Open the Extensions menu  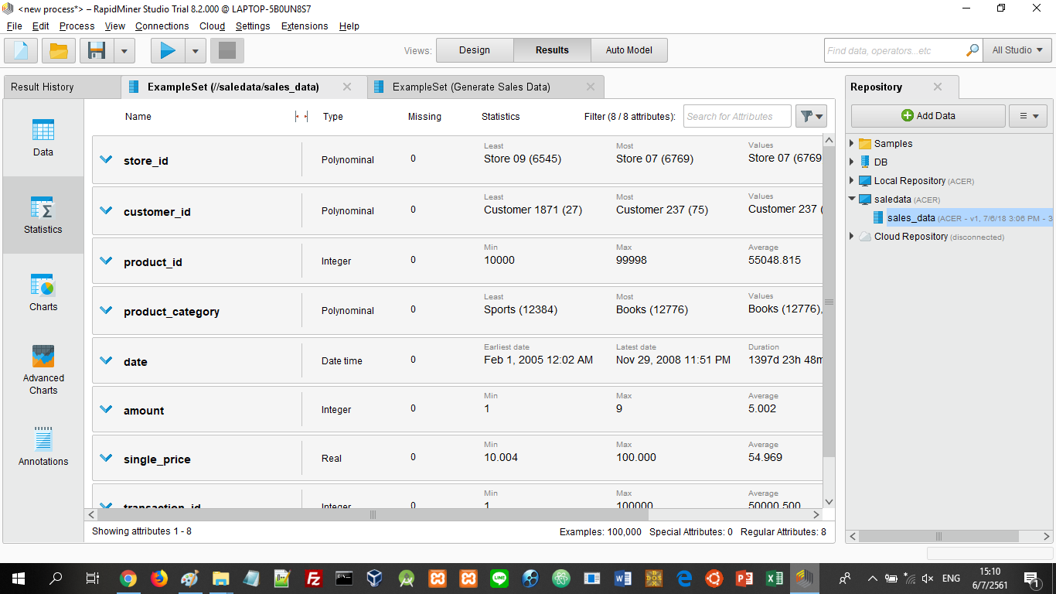[x=304, y=26]
